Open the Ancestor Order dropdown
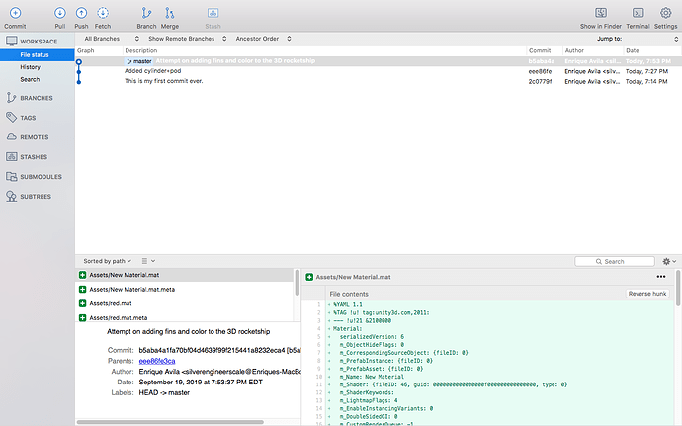 click(x=263, y=39)
